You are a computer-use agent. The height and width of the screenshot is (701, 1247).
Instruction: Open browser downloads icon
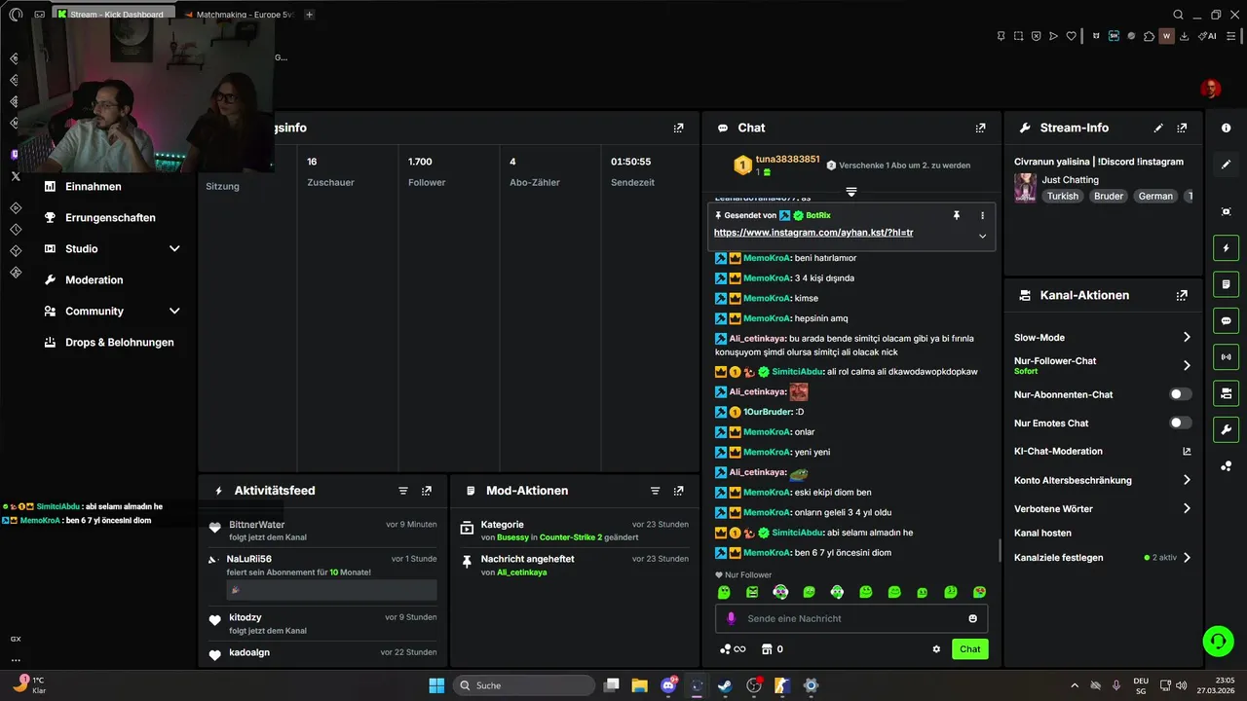[1184, 36]
